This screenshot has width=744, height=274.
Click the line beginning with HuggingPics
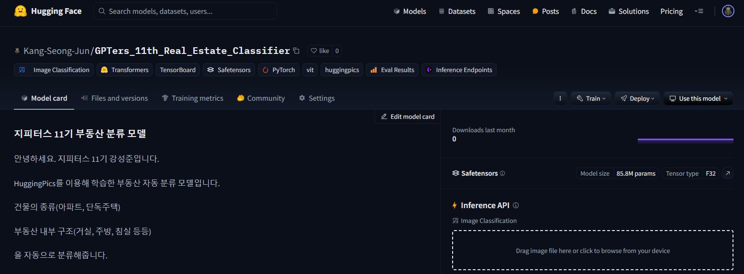pos(117,183)
